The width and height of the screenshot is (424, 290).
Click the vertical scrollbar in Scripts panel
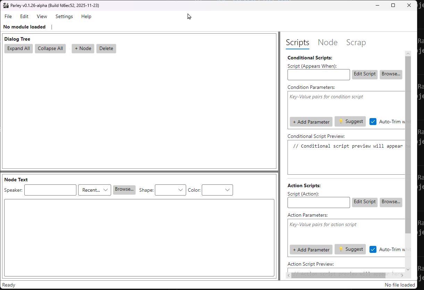(408, 144)
